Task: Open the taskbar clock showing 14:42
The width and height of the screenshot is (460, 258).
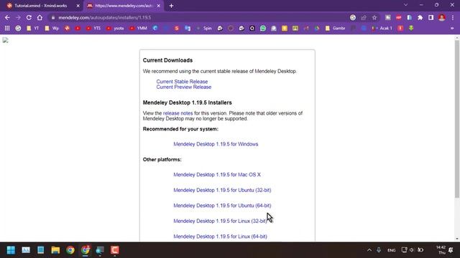Action: pyautogui.click(x=441, y=250)
